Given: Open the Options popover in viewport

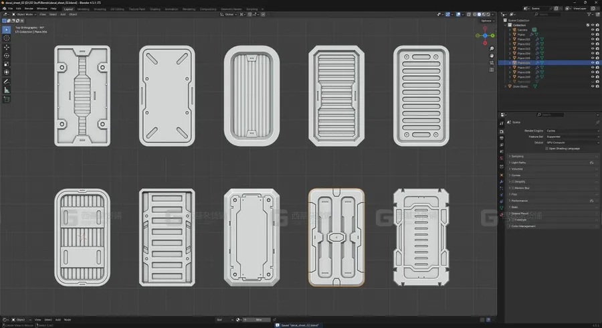Looking at the screenshot, I should tap(486, 21).
